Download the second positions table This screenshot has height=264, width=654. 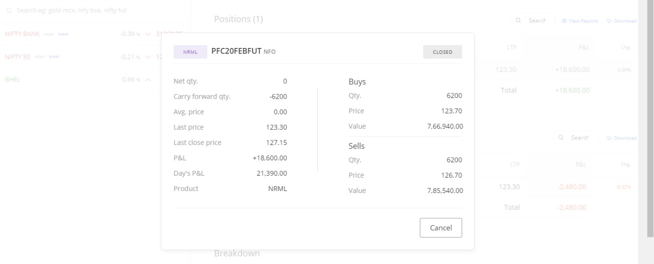[621, 138]
